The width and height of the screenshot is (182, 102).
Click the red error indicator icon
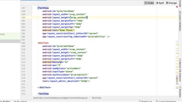click(177, 7)
